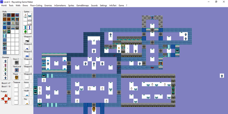Image resolution: width=228 pixels, height=114 pixels.
Task: Select the gray stone brick wall tile
Action: coord(5,15)
